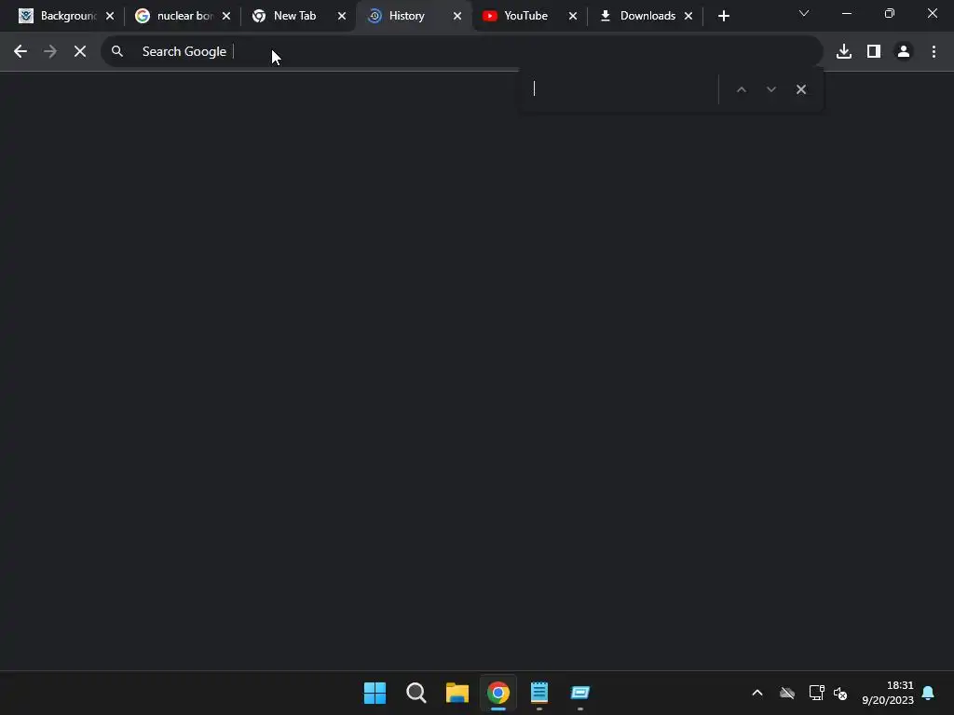This screenshot has width=954, height=715.
Task: Close the History tab
Action: [457, 16]
